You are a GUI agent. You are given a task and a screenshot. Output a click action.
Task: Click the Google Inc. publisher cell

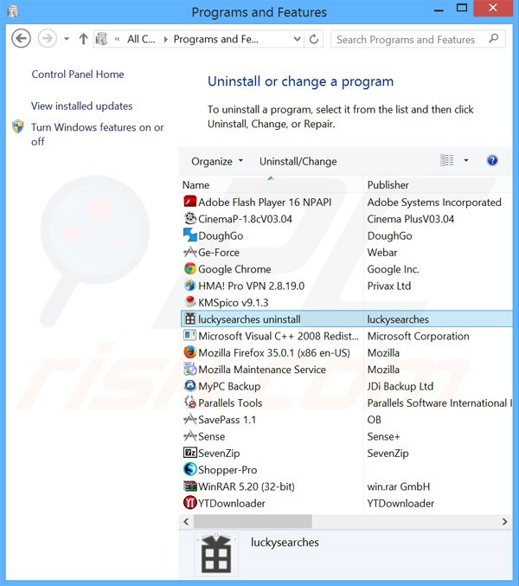pyautogui.click(x=394, y=269)
